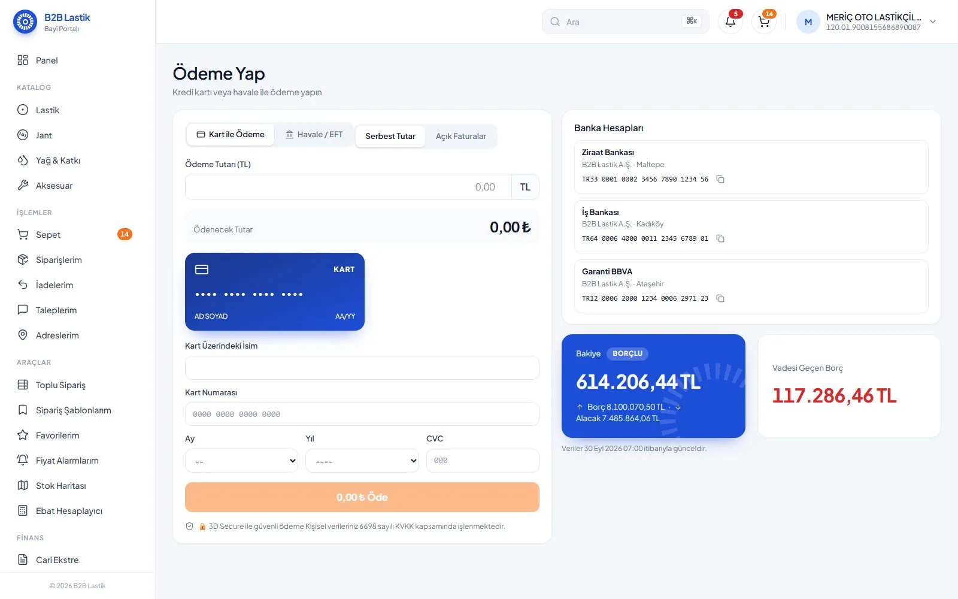Open the Yıl year dropdown
This screenshot has height=599, width=958.
[x=362, y=461]
